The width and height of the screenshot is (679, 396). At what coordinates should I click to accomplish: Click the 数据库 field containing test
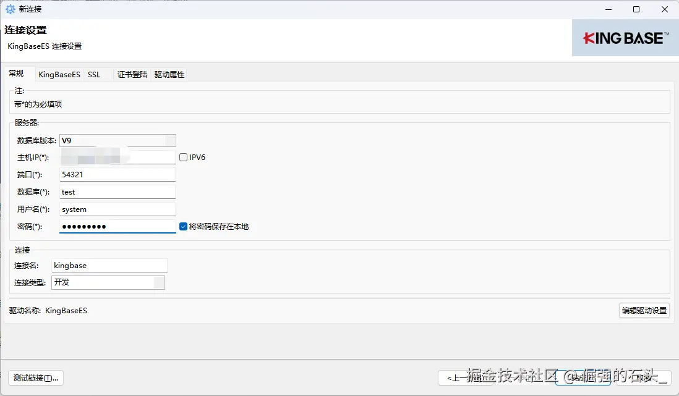tap(117, 192)
